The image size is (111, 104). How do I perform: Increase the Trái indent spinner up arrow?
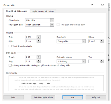38,36
